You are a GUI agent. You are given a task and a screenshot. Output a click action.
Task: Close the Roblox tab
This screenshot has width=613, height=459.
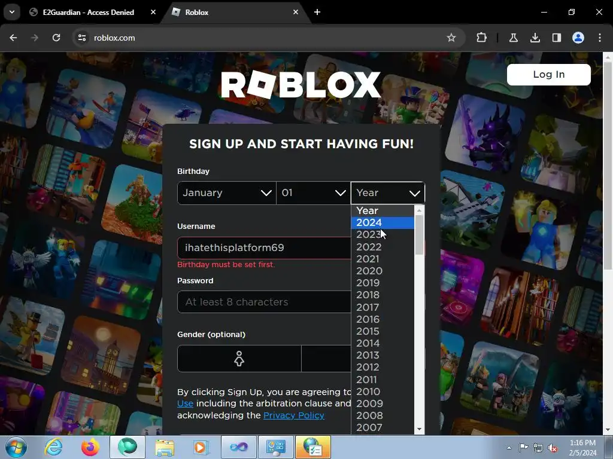coord(296,12)
